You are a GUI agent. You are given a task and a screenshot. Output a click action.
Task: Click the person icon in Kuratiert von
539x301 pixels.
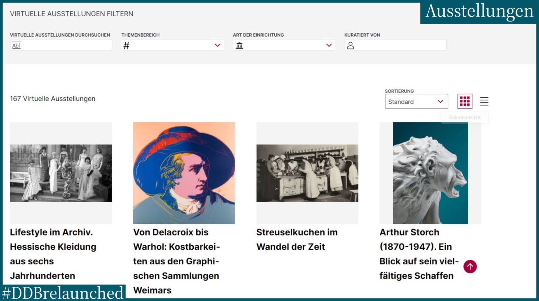point(350,45)
